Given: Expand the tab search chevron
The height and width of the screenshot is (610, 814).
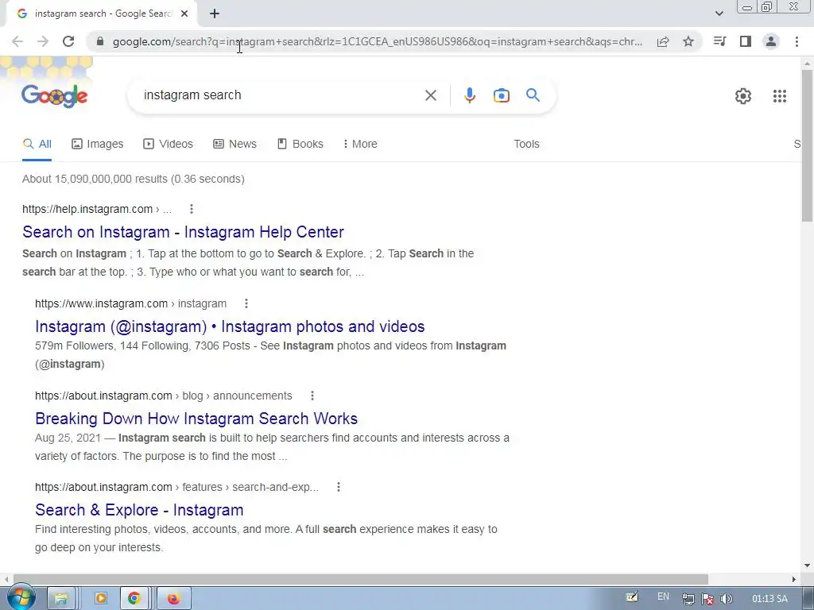Looking at the screenshot, I should pos(719,14).
